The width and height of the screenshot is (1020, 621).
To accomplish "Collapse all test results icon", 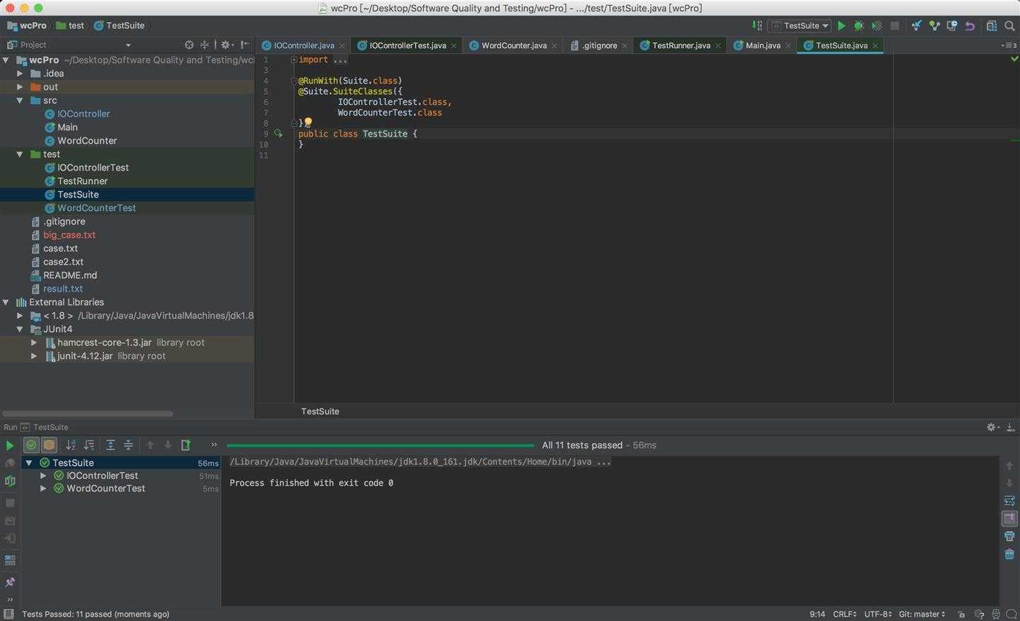I will tap(128, 445).
